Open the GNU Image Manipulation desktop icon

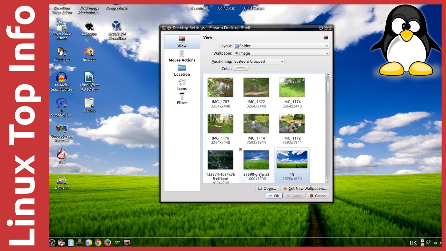click(x=89, y=10)
